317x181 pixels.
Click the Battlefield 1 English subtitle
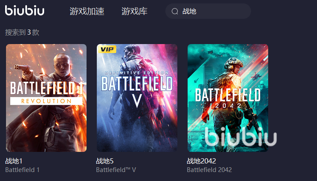(x=22, y=170)
